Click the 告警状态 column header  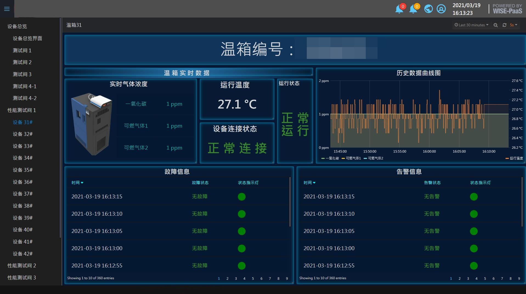click(432, 183)
